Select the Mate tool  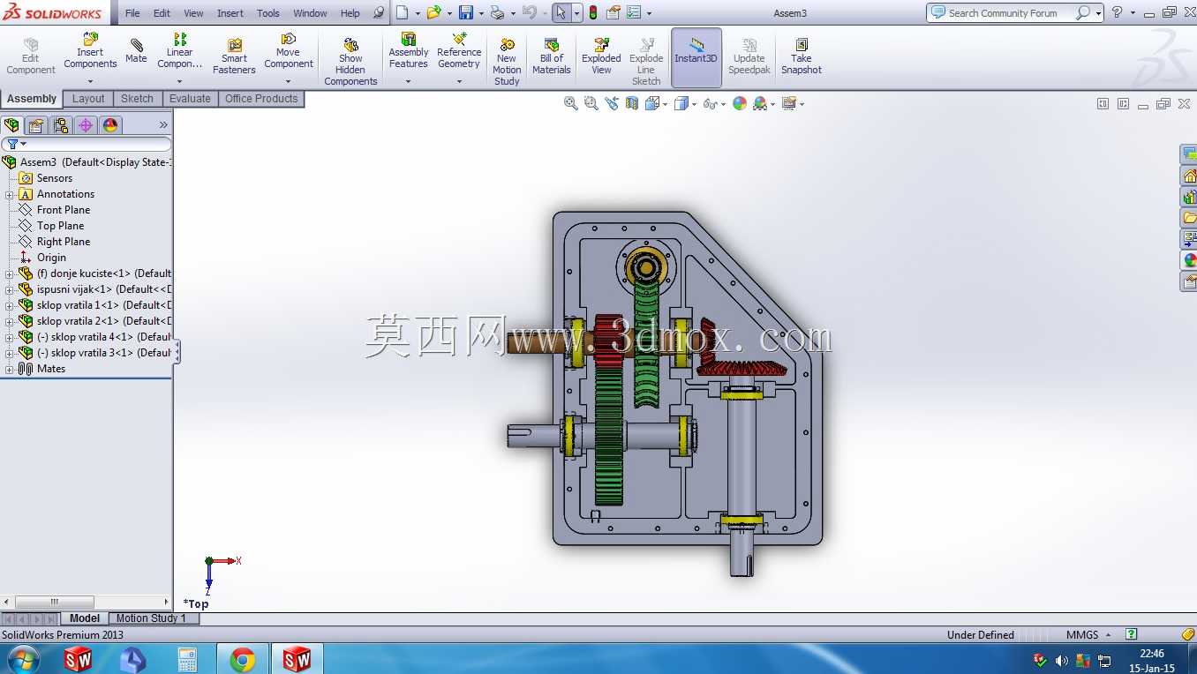click(x=136, y=51)
